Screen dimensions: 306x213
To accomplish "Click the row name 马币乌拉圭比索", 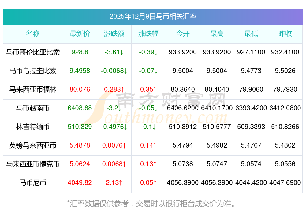I will click(x=33, y=71).
